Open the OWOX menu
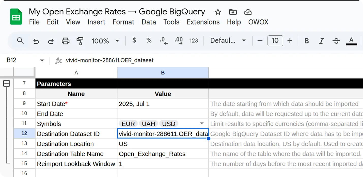Screen dimensions: 363x177 tap(258, 22)
